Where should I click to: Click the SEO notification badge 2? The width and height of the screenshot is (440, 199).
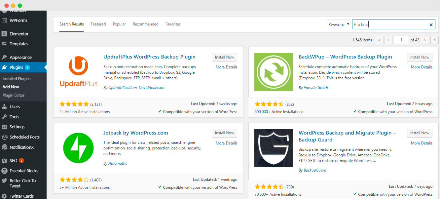click(x=21, y=161)
